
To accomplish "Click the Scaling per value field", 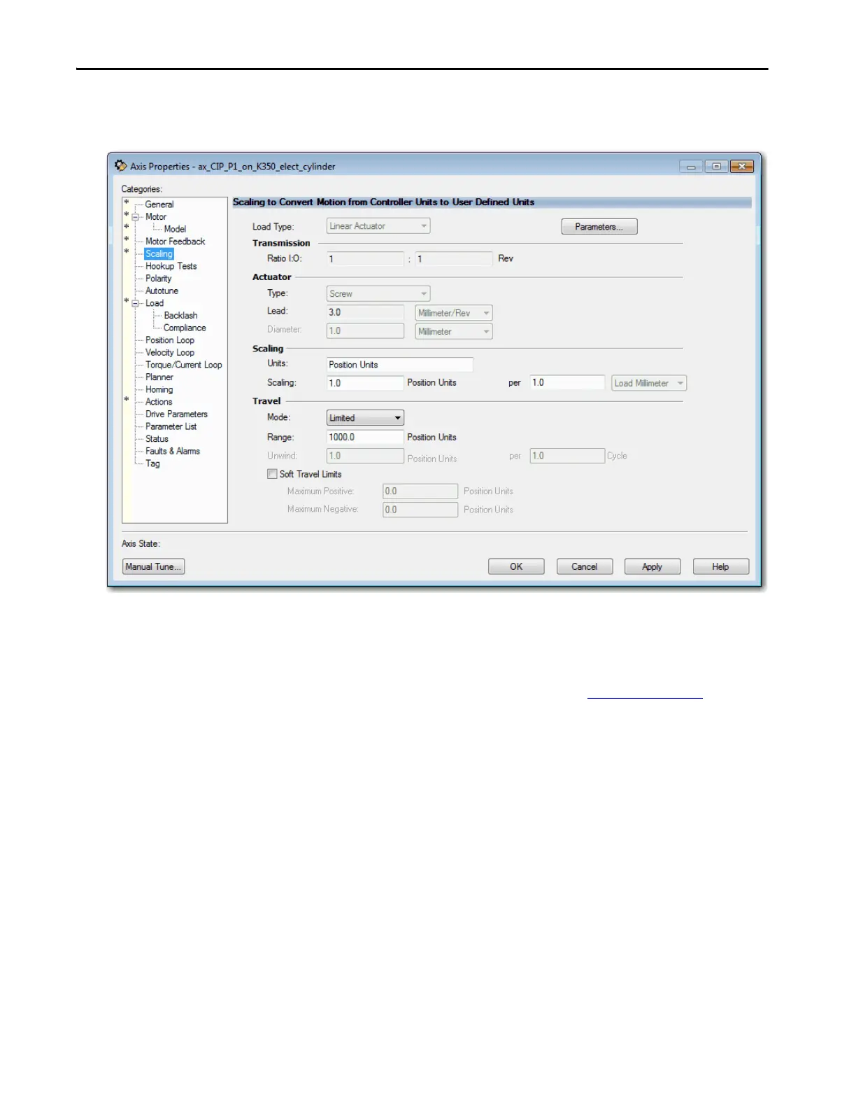I will click(567, 382).
